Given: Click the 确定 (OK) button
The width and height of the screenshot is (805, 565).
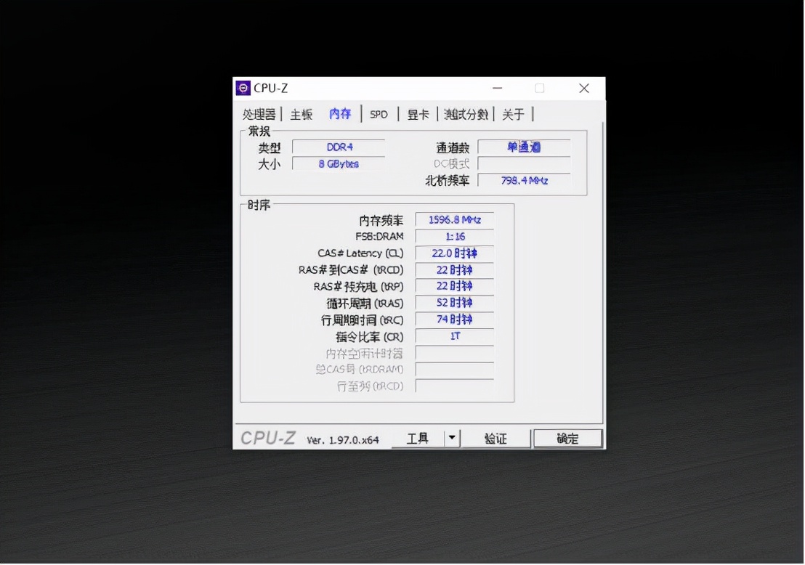Looking at the screenshot, I should click(x=568, y=438).
